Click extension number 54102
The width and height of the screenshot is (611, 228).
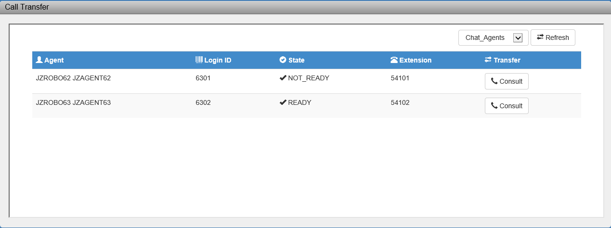400,102
